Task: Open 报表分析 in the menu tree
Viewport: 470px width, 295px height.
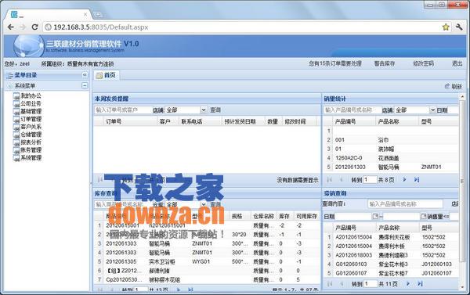Action: tap(31, 142)
